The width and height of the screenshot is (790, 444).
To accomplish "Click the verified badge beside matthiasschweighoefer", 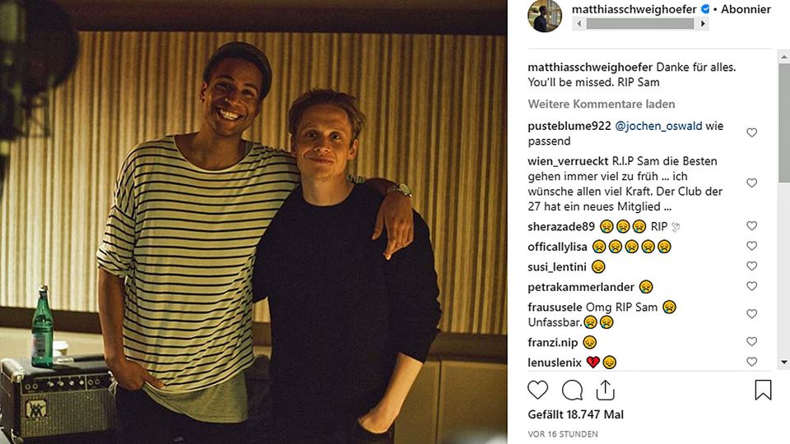I will 705,10.
